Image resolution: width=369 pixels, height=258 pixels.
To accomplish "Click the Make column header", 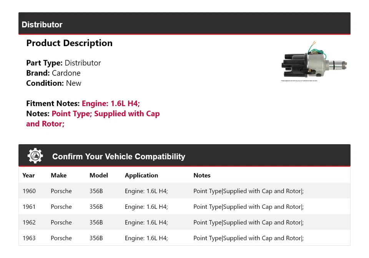I will click(58, 175).
